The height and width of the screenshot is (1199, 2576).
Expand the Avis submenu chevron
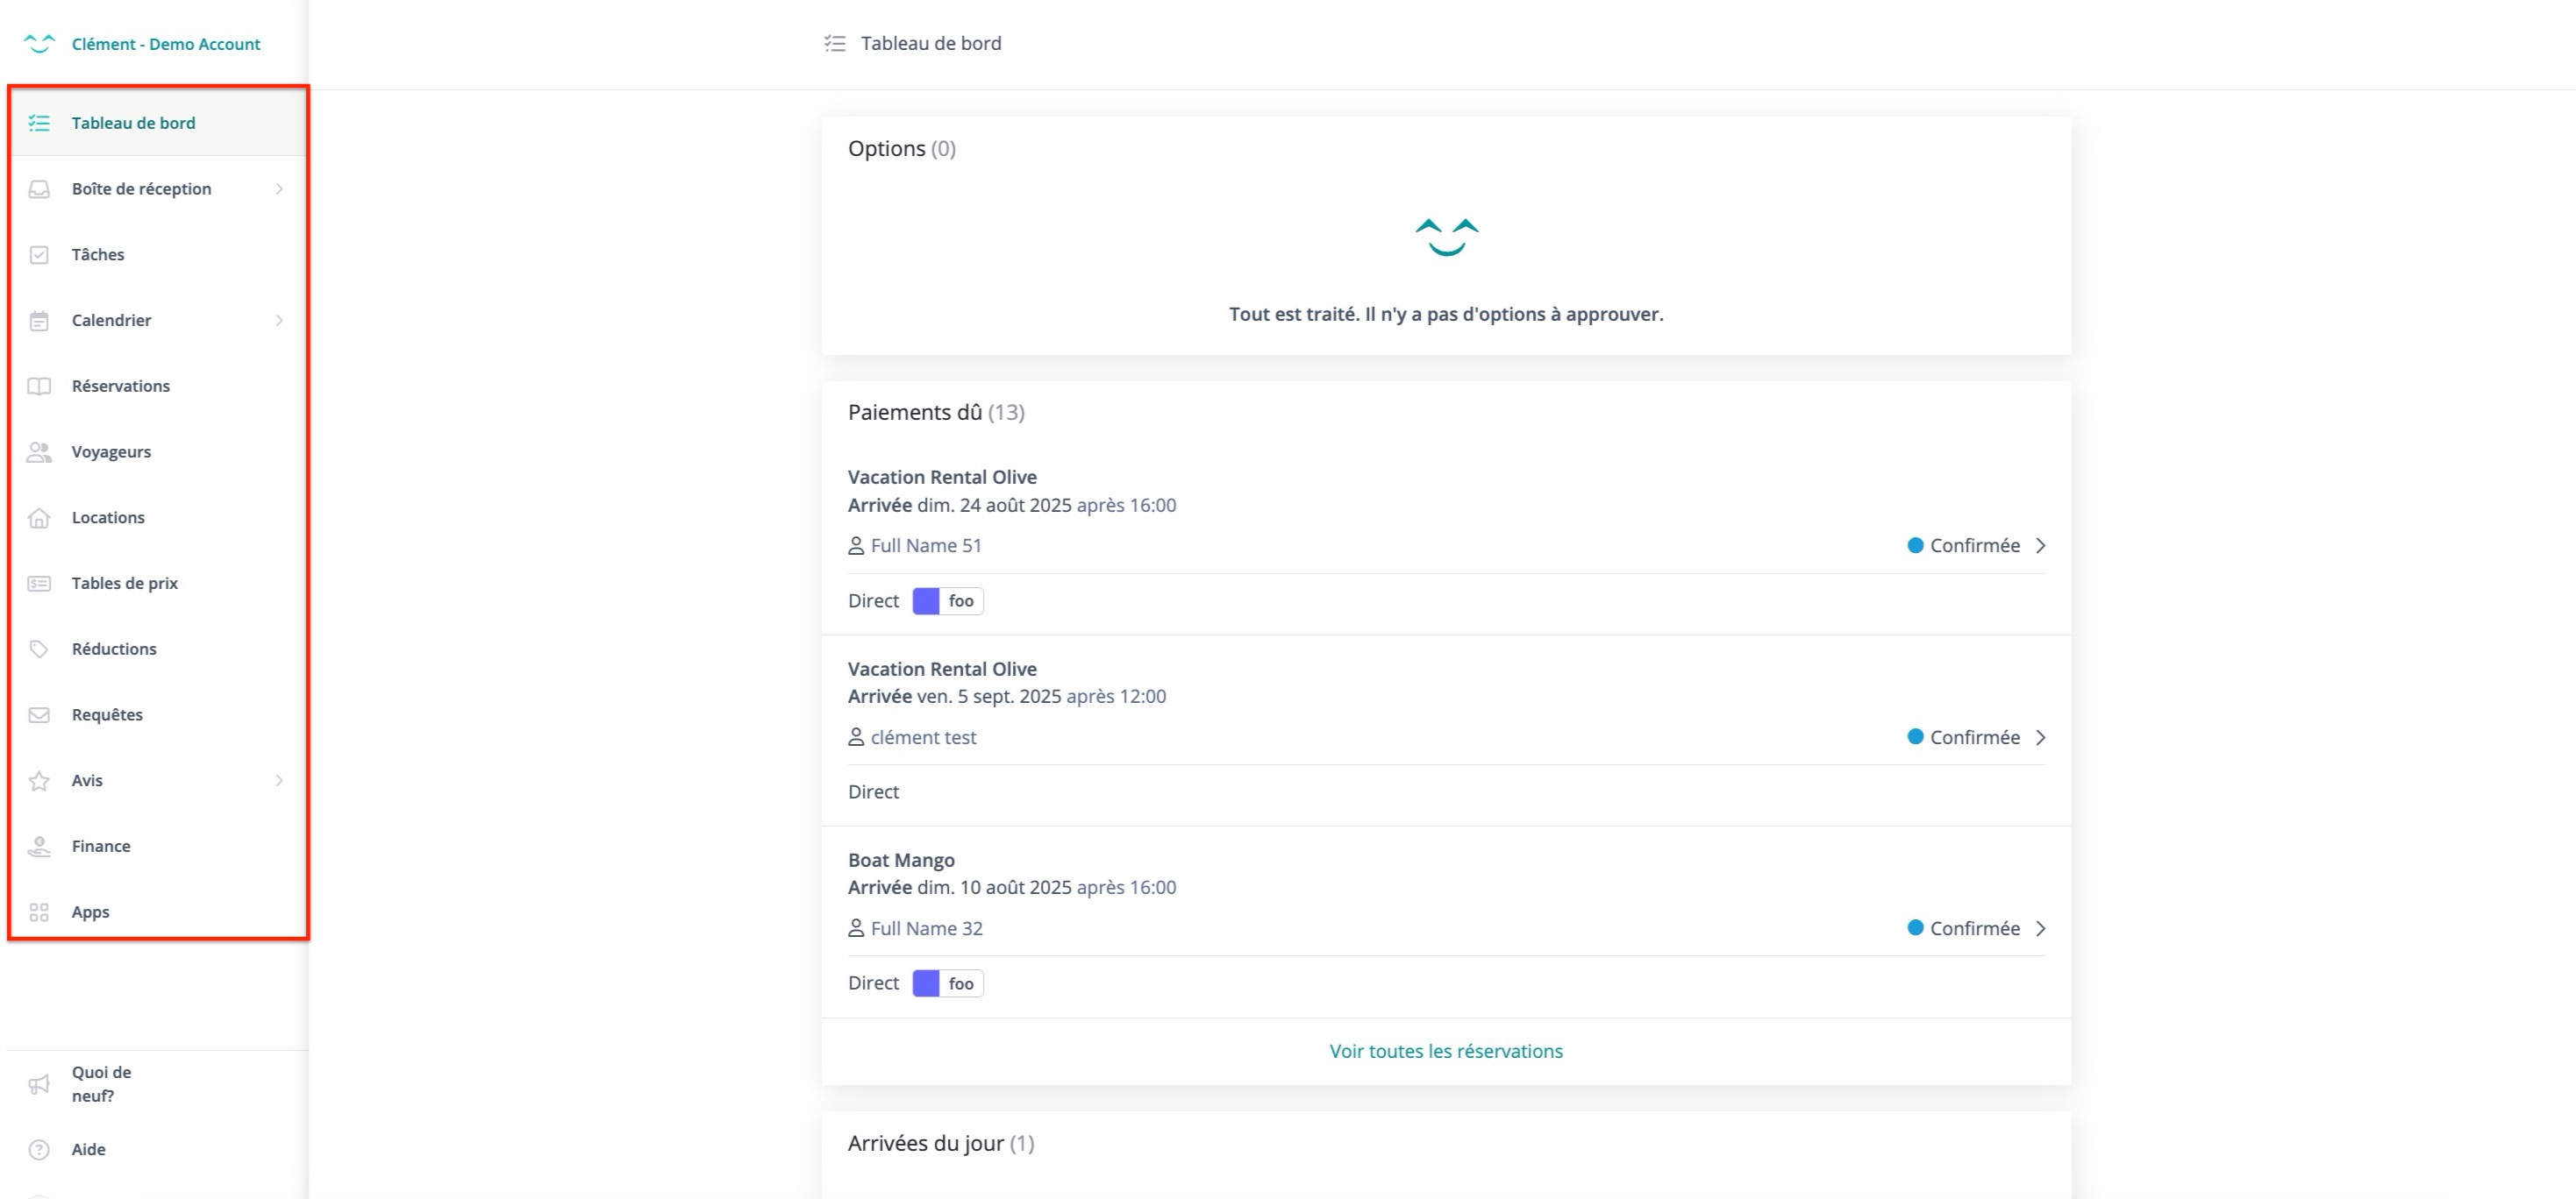[x=279, y=780]
